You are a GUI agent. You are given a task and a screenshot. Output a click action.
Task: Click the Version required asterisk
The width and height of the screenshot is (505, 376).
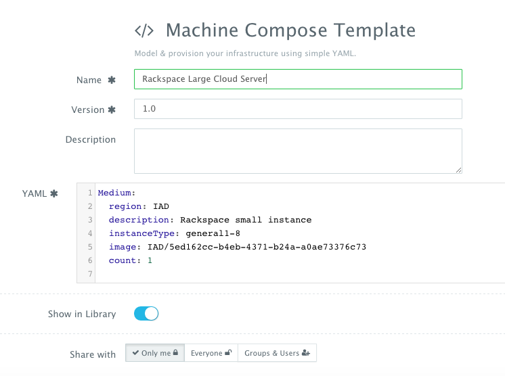click(x=112, y=110)
